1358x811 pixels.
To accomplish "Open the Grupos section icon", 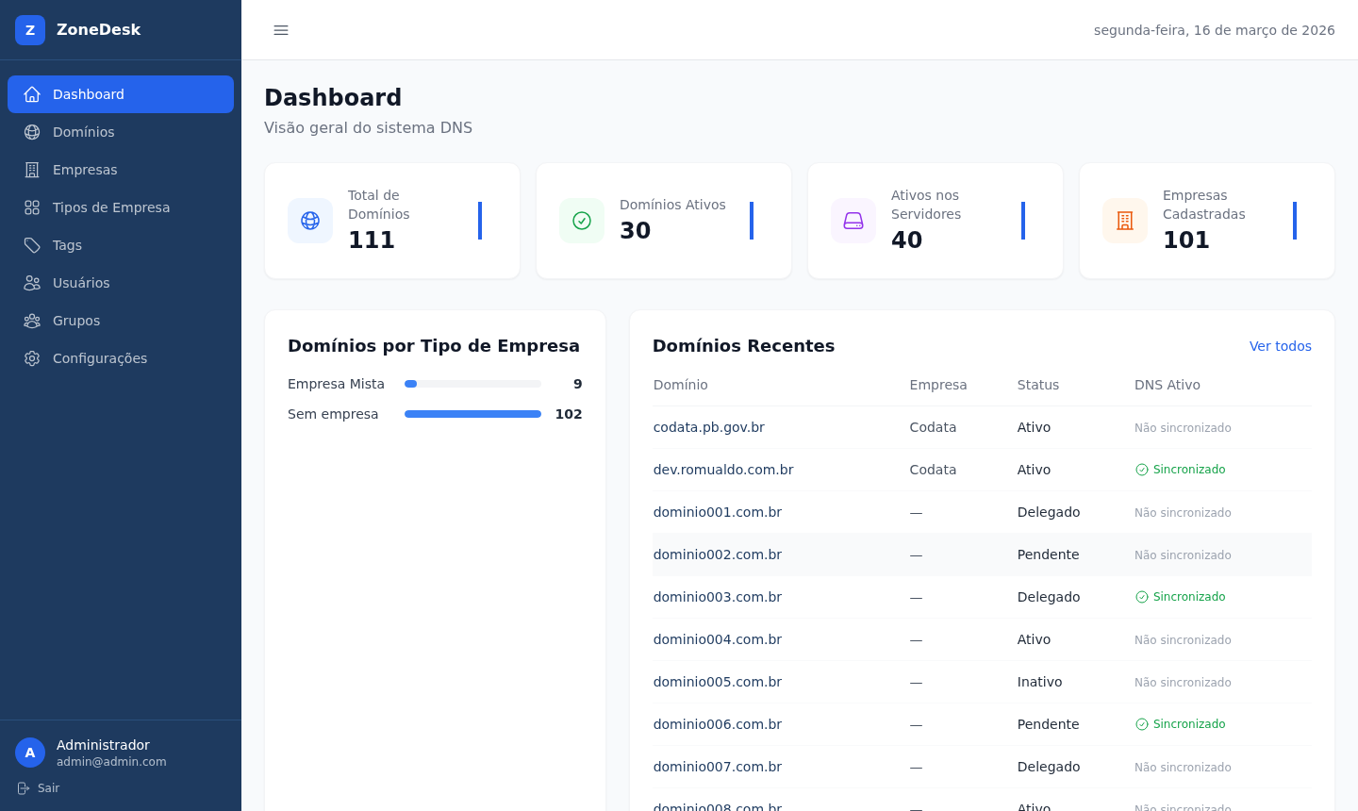I will coord(31,321).
